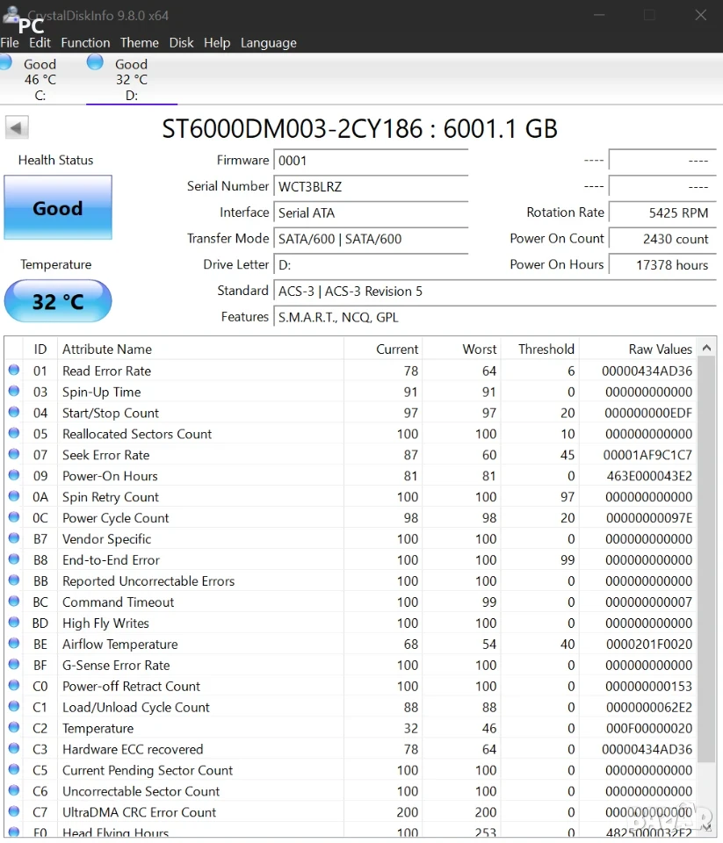723x843 pixels.
Task: Click status dot for UltraDMA CRC Error Count
Action: click(x=14, y=811)
